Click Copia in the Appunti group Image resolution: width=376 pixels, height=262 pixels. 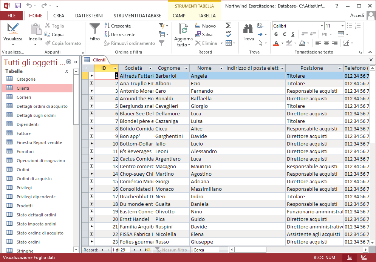pyautogui.click(x=54, y=35)
